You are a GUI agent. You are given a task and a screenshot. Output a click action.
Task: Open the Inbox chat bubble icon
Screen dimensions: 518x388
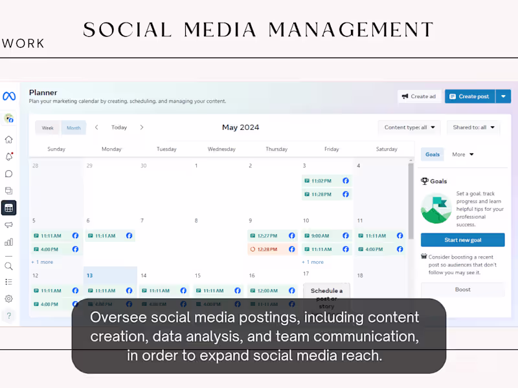(x=9, y=174)
